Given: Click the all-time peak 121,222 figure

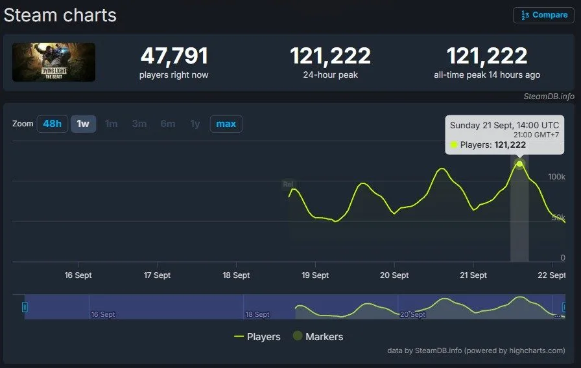Looking at the screenshot, I should coord(486,56).
